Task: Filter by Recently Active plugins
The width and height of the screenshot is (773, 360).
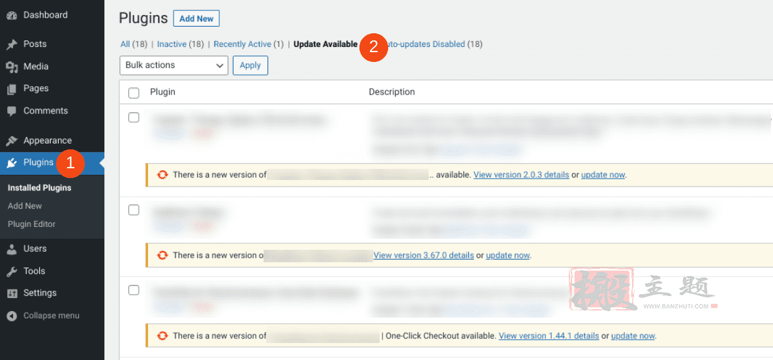Action: tap(243, 44)
